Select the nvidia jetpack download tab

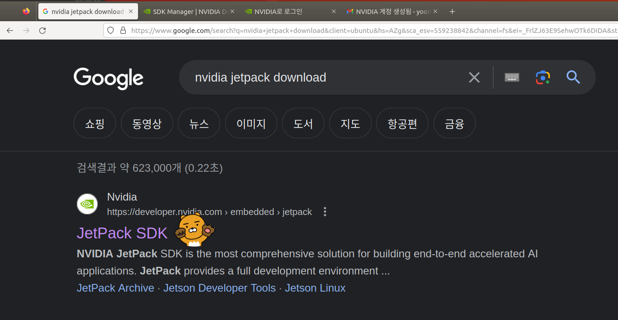(x=88, y=12)
